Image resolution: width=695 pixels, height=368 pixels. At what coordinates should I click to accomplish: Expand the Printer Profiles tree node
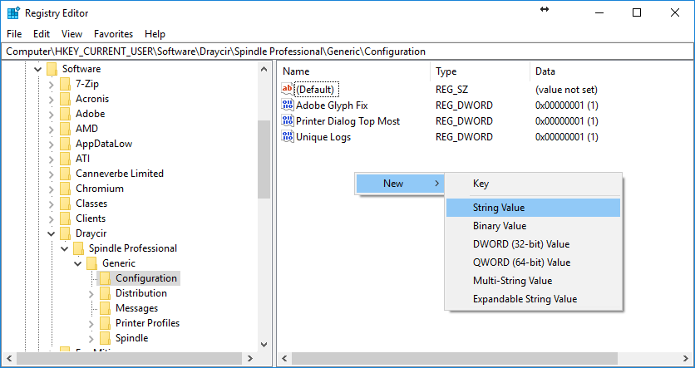click(x=91, y=324)
